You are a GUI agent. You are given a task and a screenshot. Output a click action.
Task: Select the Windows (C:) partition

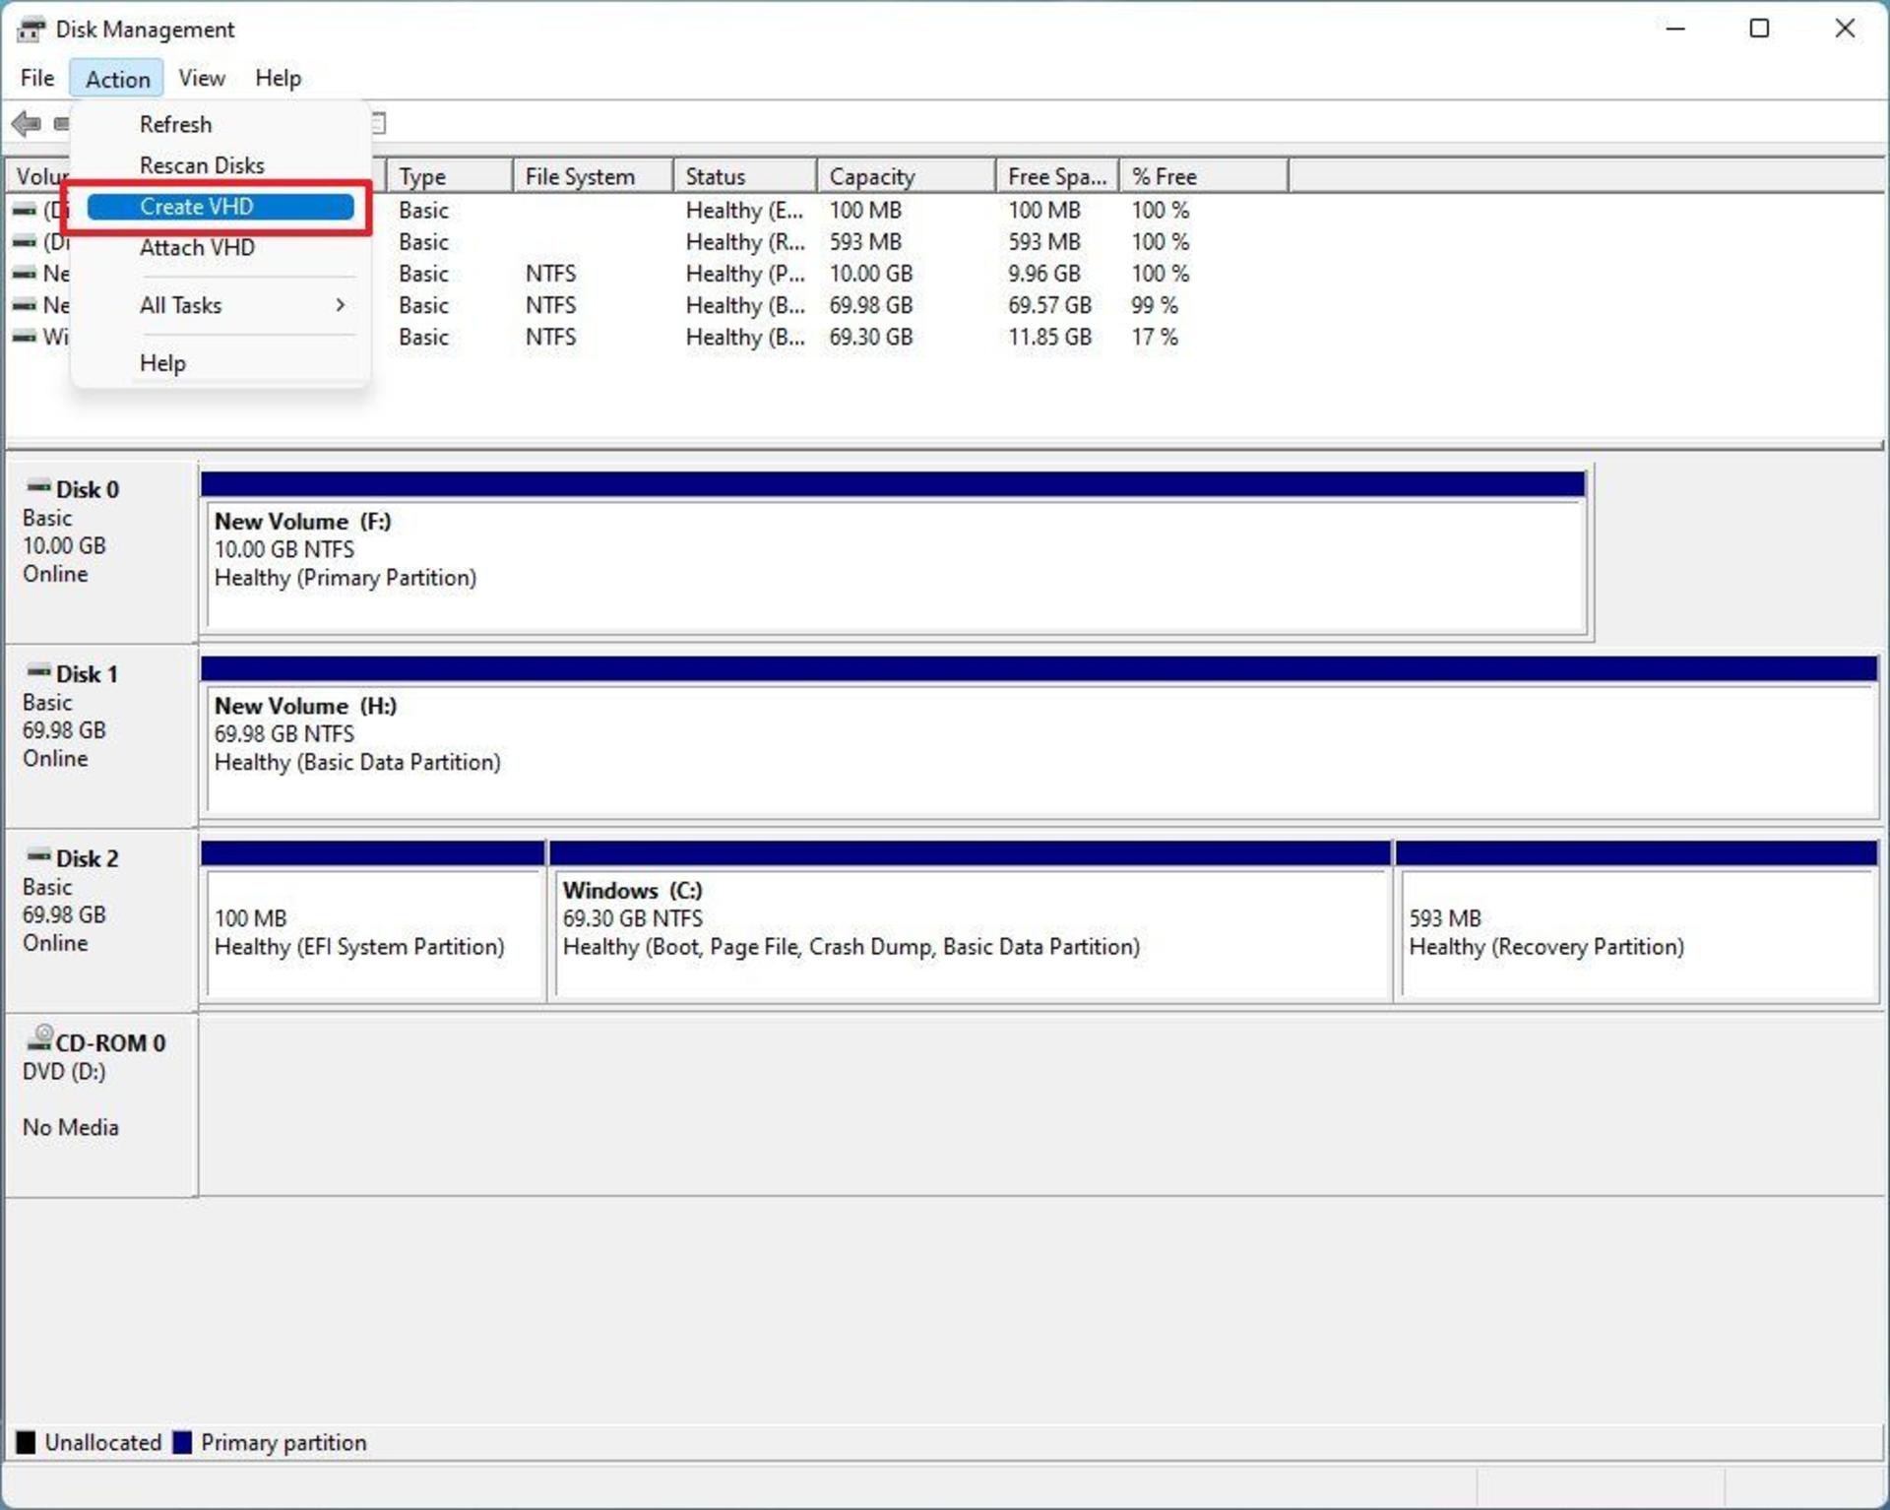tap(970, 921)
